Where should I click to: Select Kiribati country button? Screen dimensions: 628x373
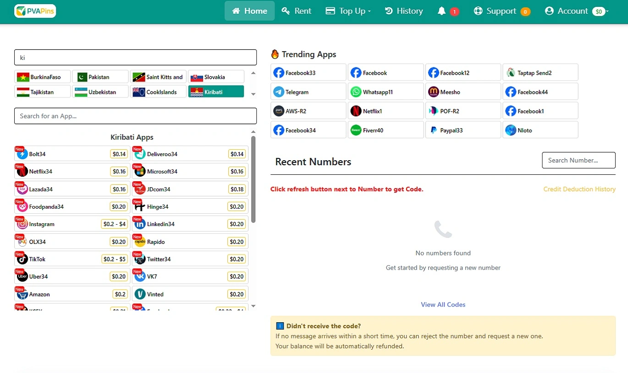tap(216, 92)
